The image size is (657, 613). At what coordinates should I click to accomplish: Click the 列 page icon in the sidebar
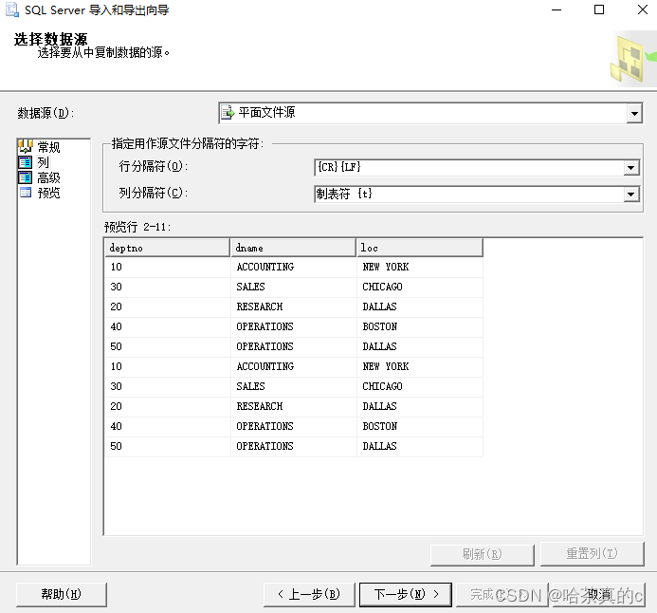[26, 162]
